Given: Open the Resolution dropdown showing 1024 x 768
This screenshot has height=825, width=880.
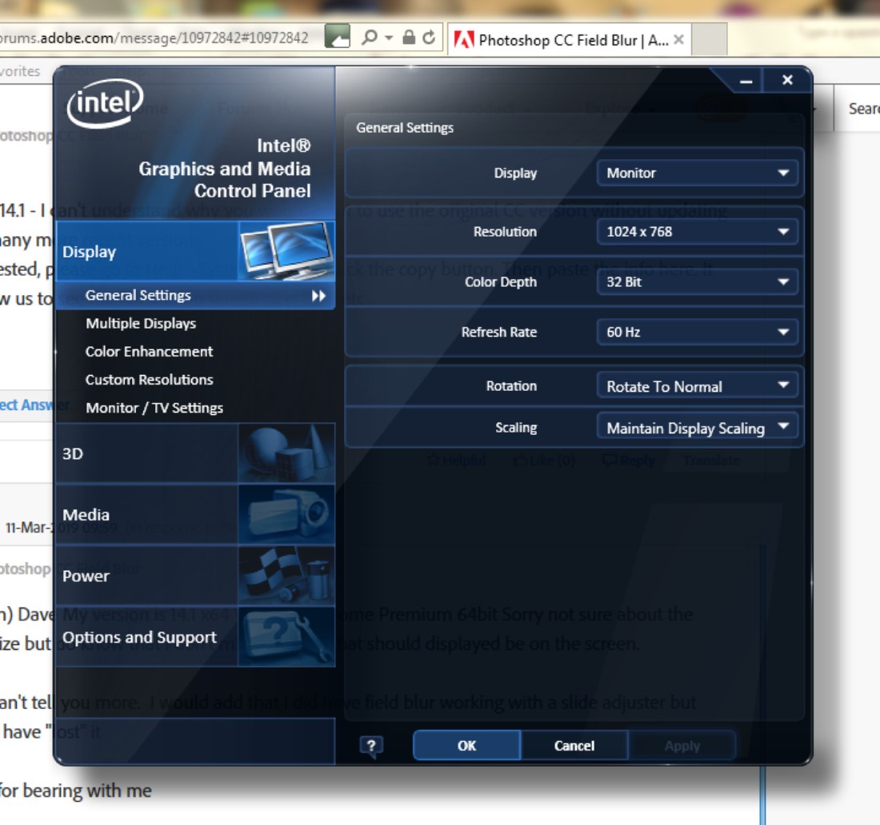Looking at the screenshot, I should pyautogui.click(x=697, y=232).
